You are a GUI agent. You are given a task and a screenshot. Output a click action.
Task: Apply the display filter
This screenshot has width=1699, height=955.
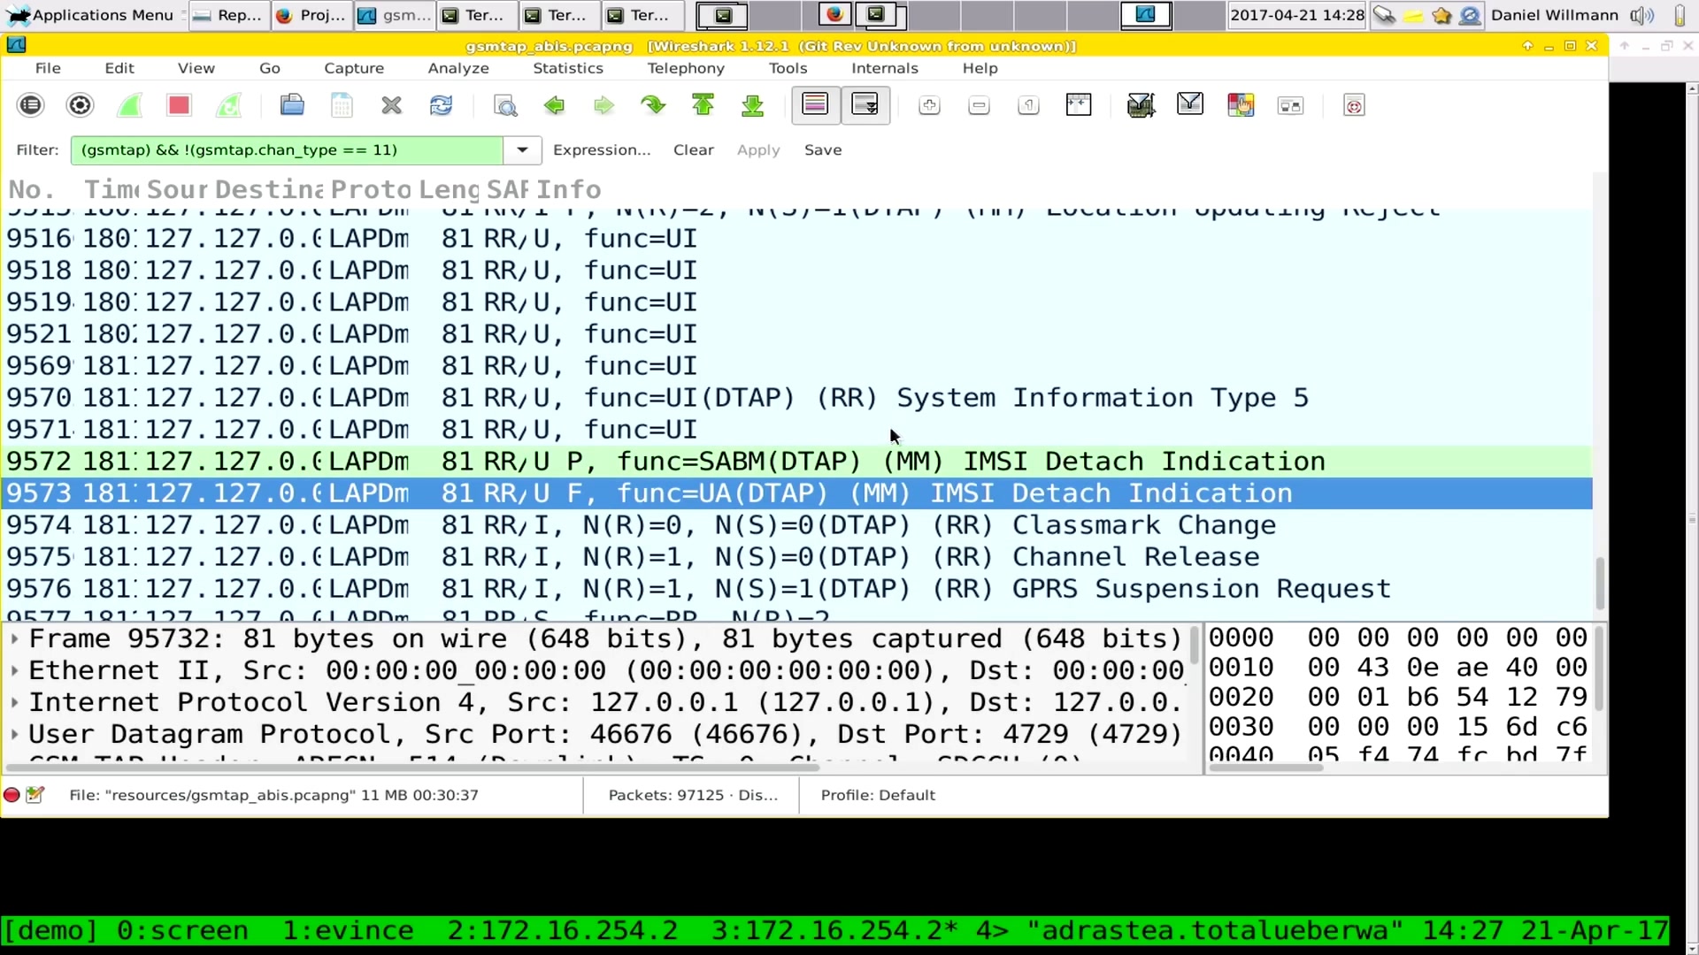pyautogui.click(x=758, y=150)
